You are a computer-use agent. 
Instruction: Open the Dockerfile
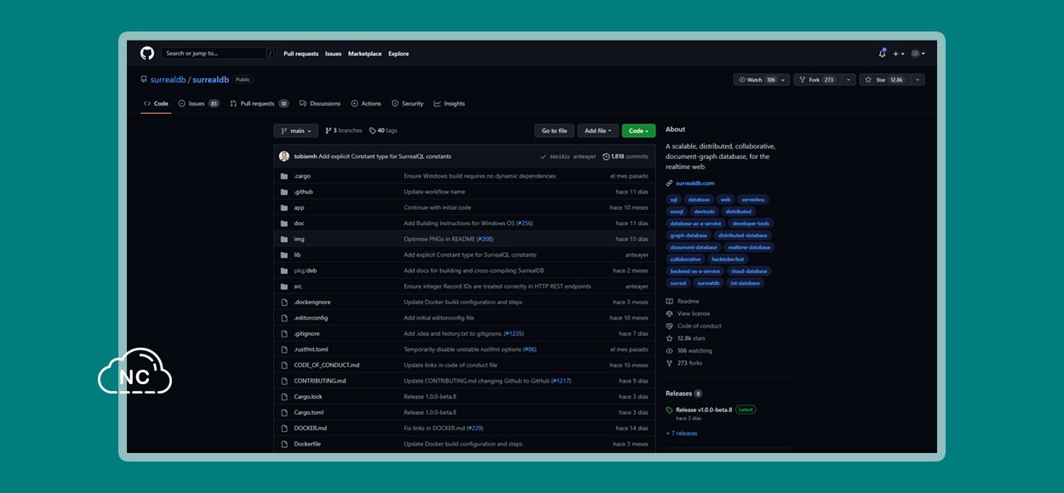pyautogui.click(x=307, y=444)
